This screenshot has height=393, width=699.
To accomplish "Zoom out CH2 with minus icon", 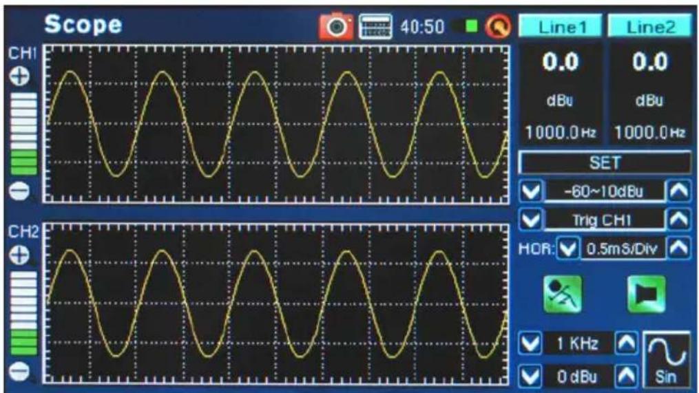I will click(19, 371).
